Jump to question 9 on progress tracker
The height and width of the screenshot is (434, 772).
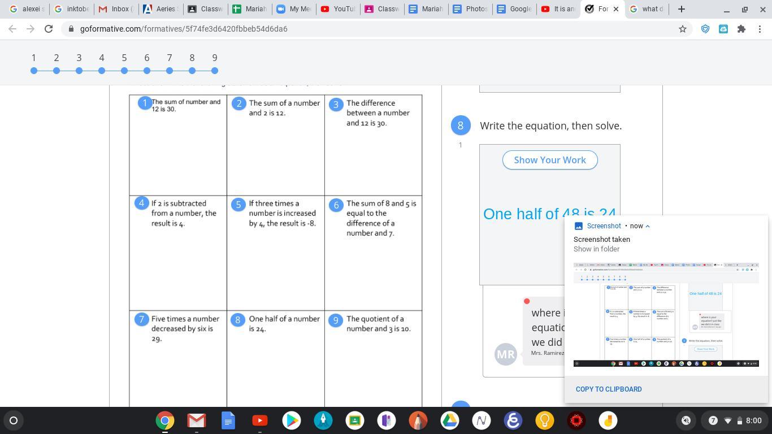pyautogui.click(x=215, y=71)
